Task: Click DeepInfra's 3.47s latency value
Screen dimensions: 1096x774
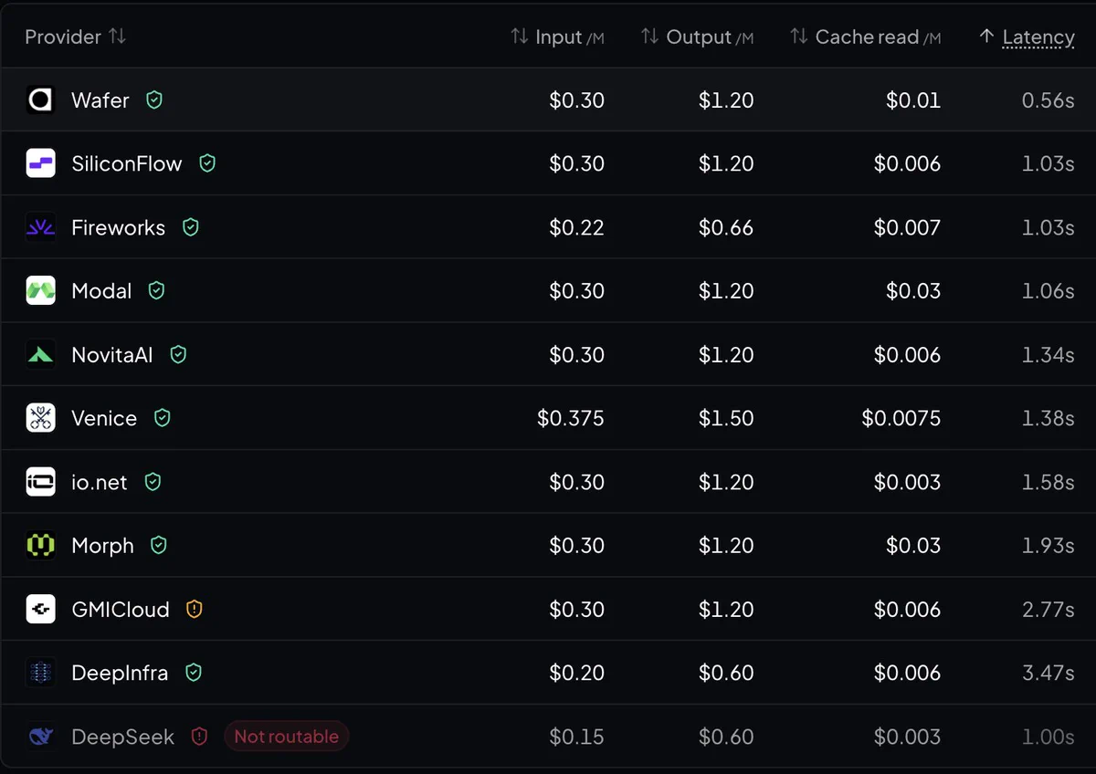Action: [x=1048, y=673]
